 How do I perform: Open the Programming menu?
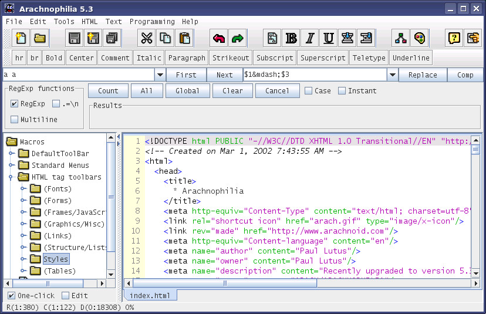pyautogui.click(x=152, y=22)
